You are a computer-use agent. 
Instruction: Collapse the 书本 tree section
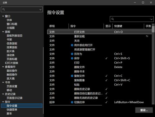pyautogui.click(x=3, y=82)
